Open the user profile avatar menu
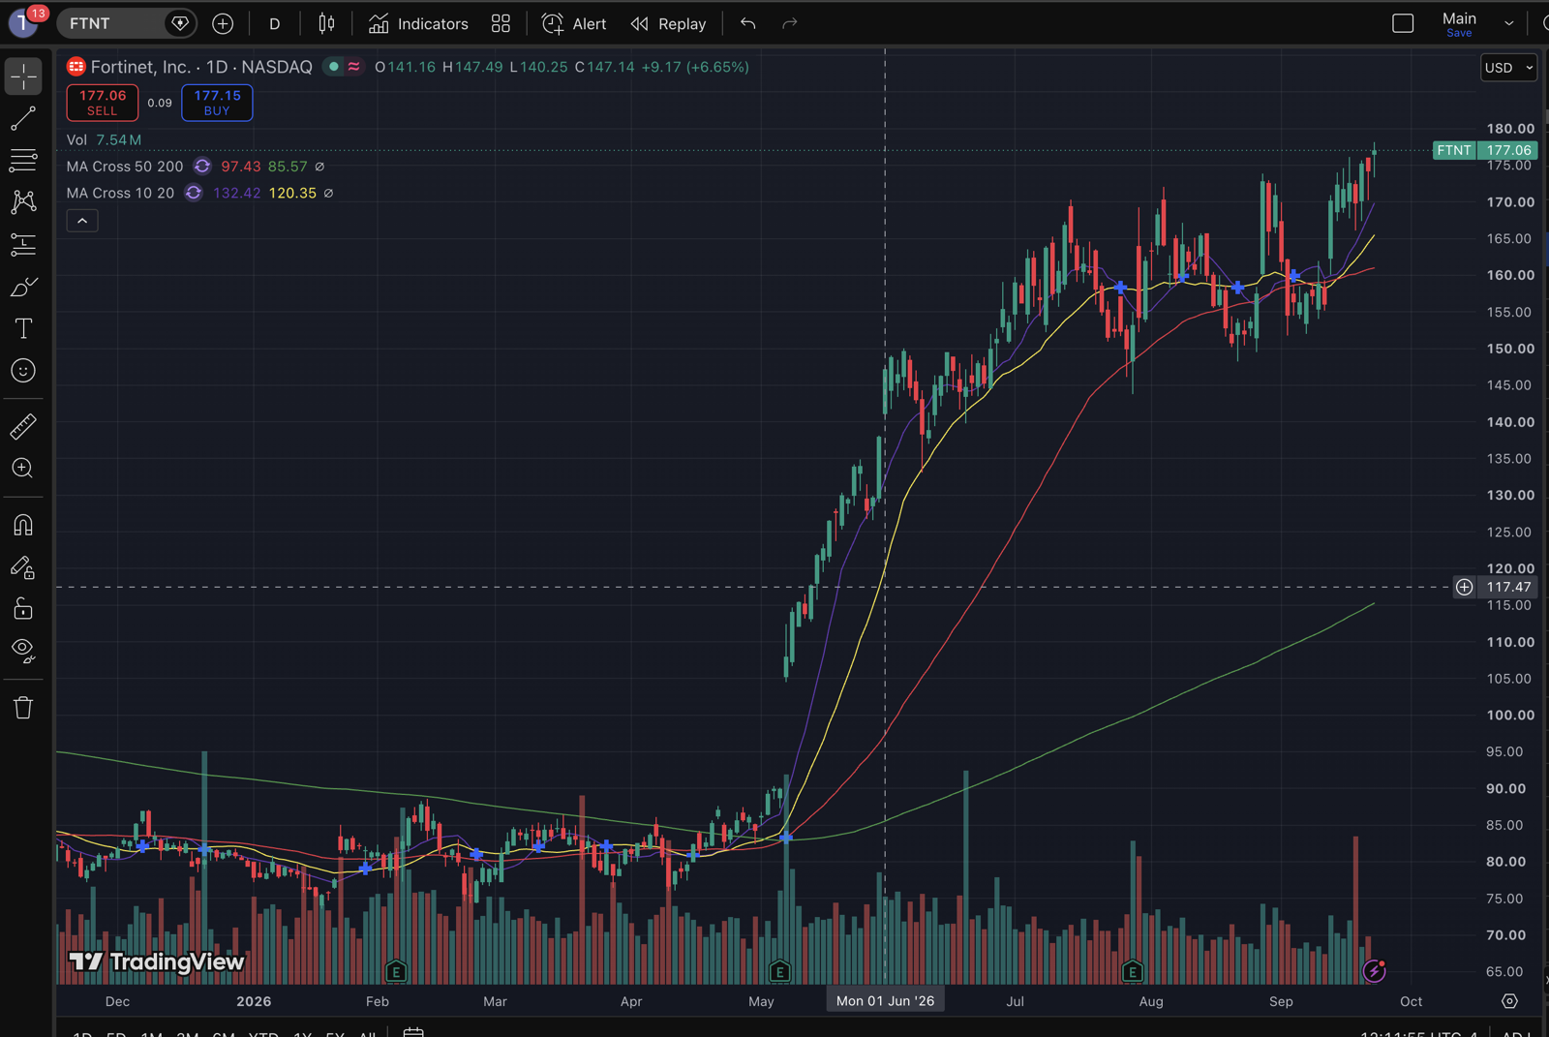Image resolution: width=1549 pixels, height=1037 pixels. (x=23, y=21)
